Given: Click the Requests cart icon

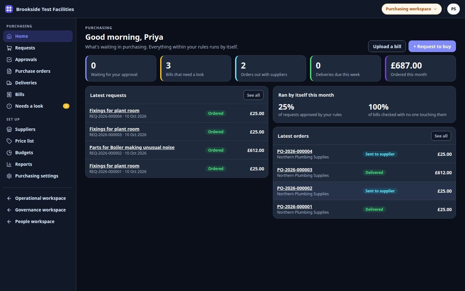Looking at the screenshot, I should tap(9, 48).
